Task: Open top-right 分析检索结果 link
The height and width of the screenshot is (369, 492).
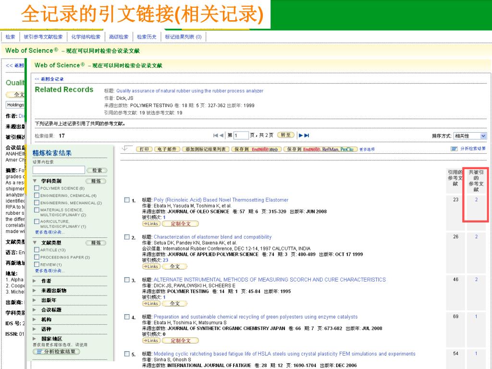Action: tap(473, 148)
